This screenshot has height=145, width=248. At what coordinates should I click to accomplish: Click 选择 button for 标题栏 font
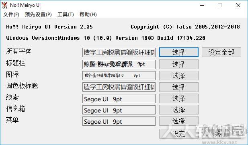tap(179, 64)
